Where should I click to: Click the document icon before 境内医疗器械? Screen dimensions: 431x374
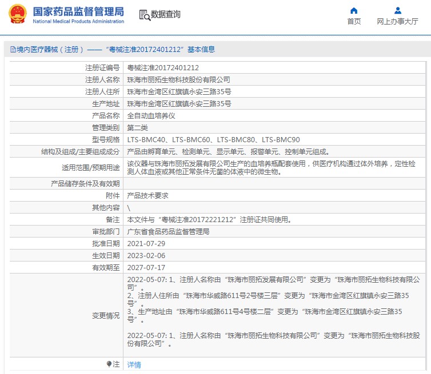[13, 50]
